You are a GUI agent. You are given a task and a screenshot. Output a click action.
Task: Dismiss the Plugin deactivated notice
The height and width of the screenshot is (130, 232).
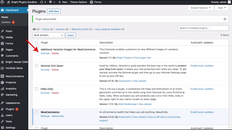[225, 19]
